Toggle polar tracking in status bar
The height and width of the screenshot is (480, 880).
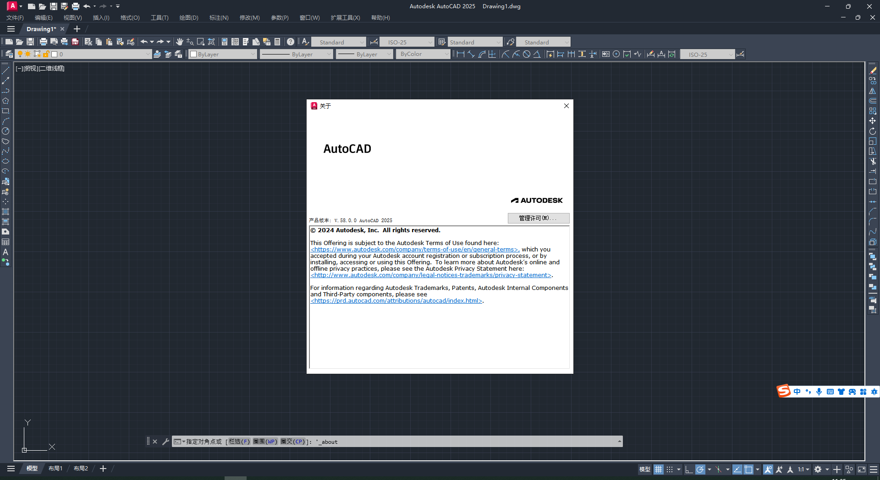(700, 469)
